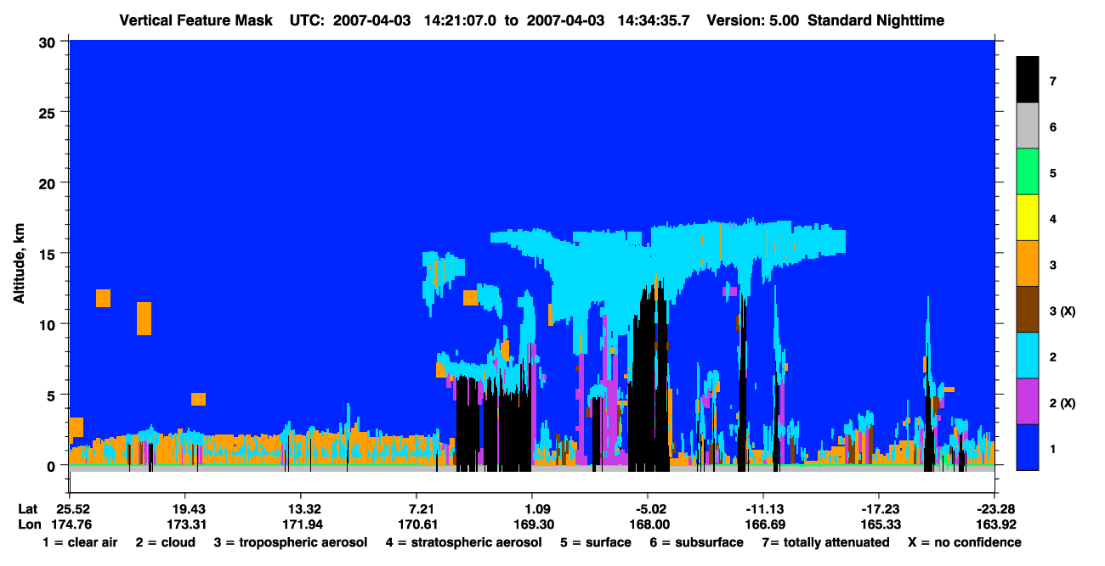Click the longitude value 173.31

(x=185, y=524)
